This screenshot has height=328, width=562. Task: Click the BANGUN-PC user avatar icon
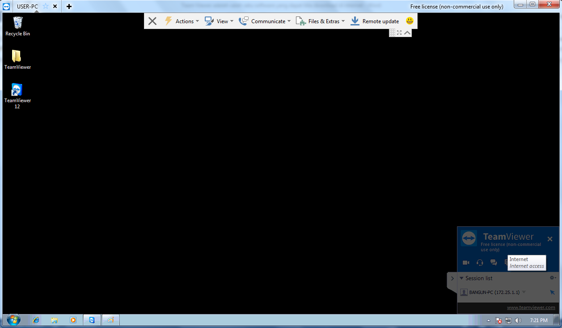pos(464,292)
